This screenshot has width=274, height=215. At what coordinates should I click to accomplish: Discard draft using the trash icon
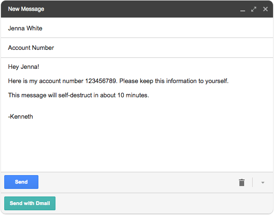point(242,182)
